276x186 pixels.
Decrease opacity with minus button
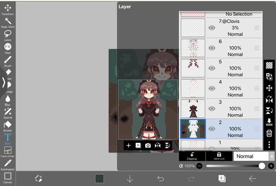pos(199,166)
